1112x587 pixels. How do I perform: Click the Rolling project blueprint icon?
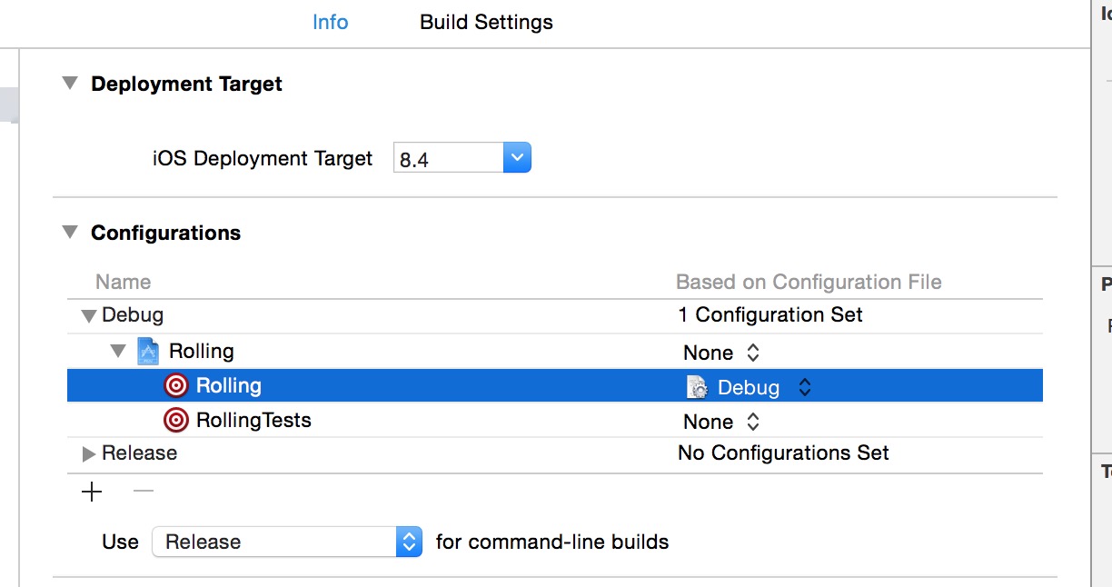click(x=147, y=351)
